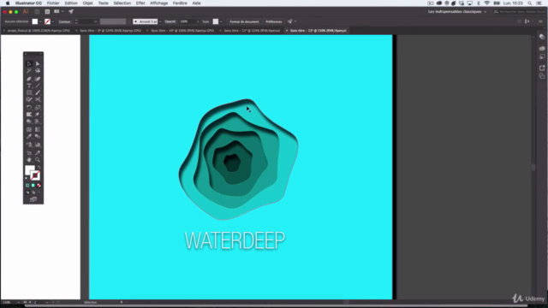Select the Eyedropper tool

point(29,137)
